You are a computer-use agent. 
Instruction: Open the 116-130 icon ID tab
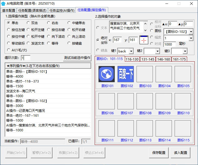pos(132,59)
